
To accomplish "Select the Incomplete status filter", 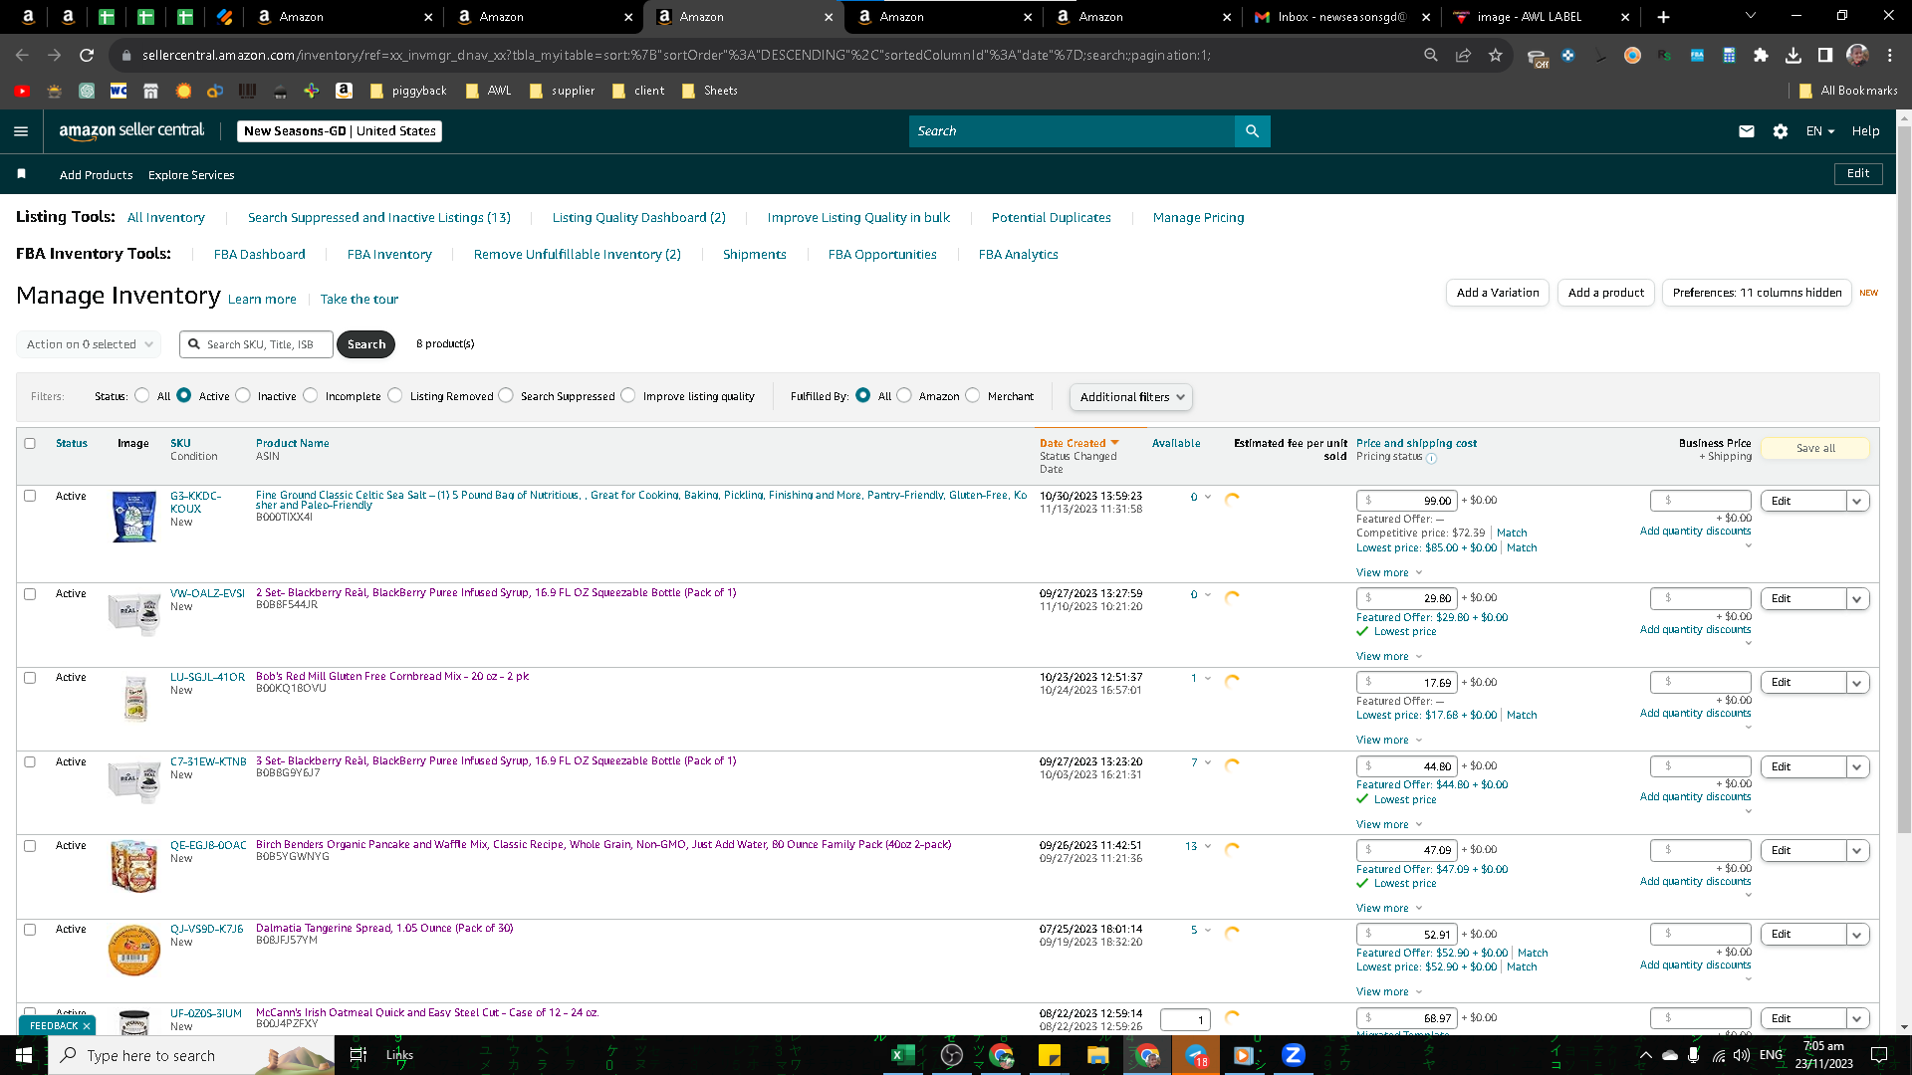I will click(x=311, y=395).
